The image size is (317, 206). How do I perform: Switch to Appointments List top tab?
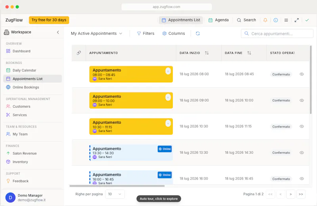coord(181,20)
